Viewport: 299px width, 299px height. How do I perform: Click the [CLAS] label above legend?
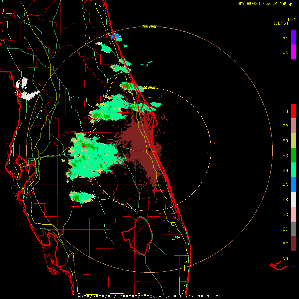[281, 23]
